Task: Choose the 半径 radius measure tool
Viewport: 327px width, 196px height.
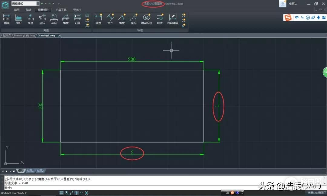Action: (54, 19)
